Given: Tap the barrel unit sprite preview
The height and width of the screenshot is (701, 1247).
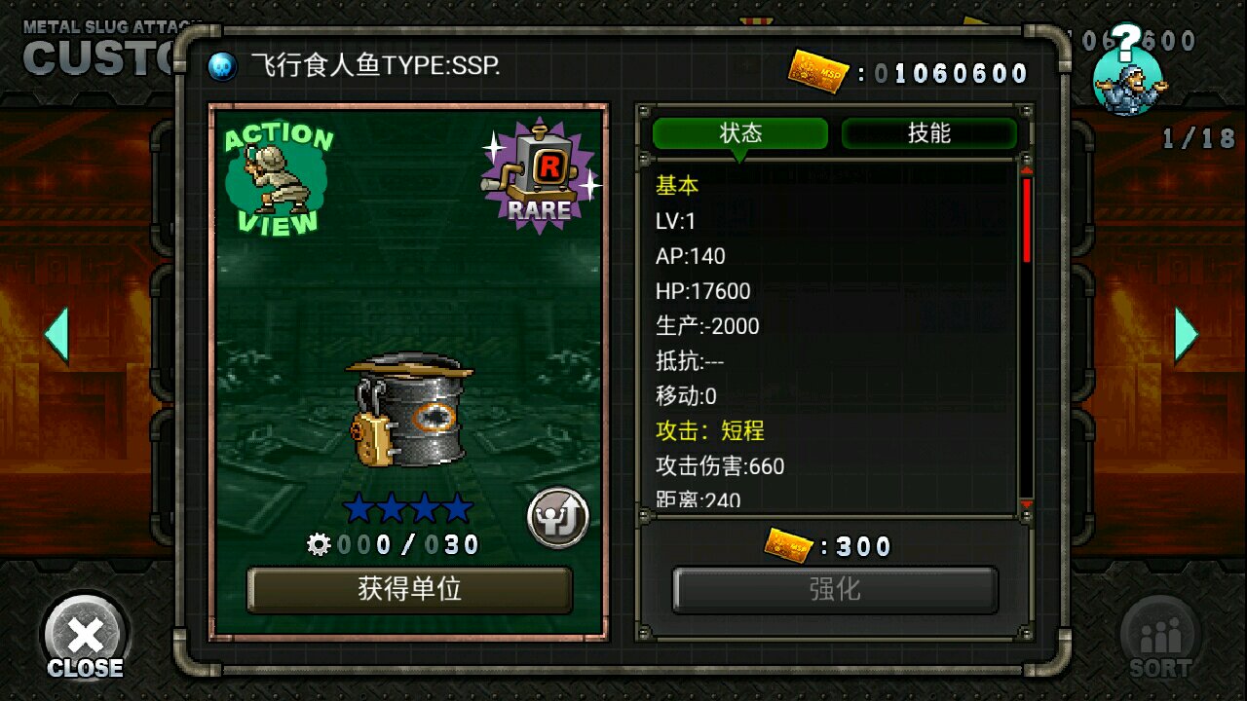Looking at the screenshot, I should (409, 410).
